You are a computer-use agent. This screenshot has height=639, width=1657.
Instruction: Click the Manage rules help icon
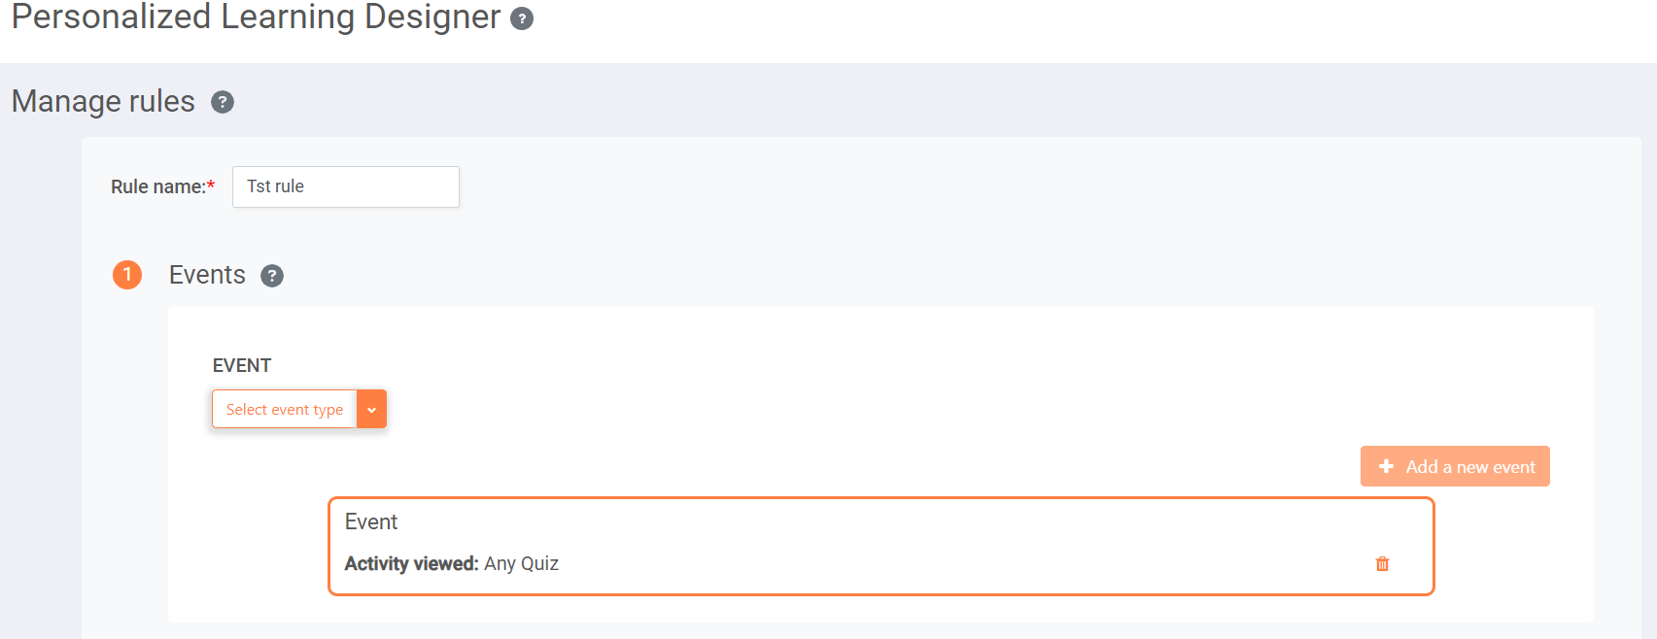tap(223, 102)
